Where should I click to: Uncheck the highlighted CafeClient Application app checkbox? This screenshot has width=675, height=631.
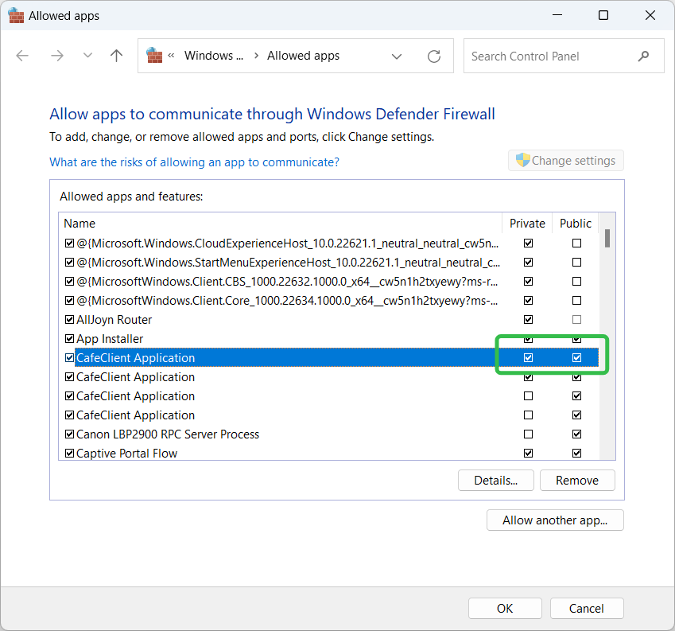69,357
